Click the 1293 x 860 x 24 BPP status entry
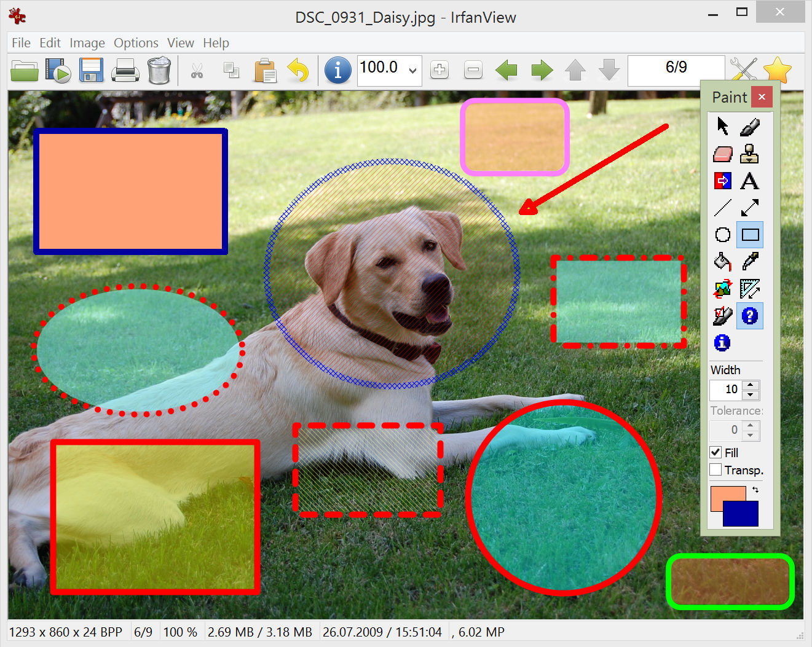The height and width of the screenshot is (647, 812). point(66,632)
